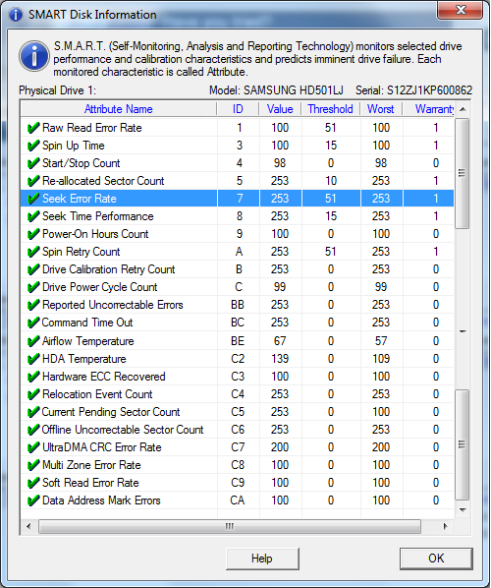Click the check icon next to Soft Read Error Rate
The image size is (491, 588).
(33, 483)
